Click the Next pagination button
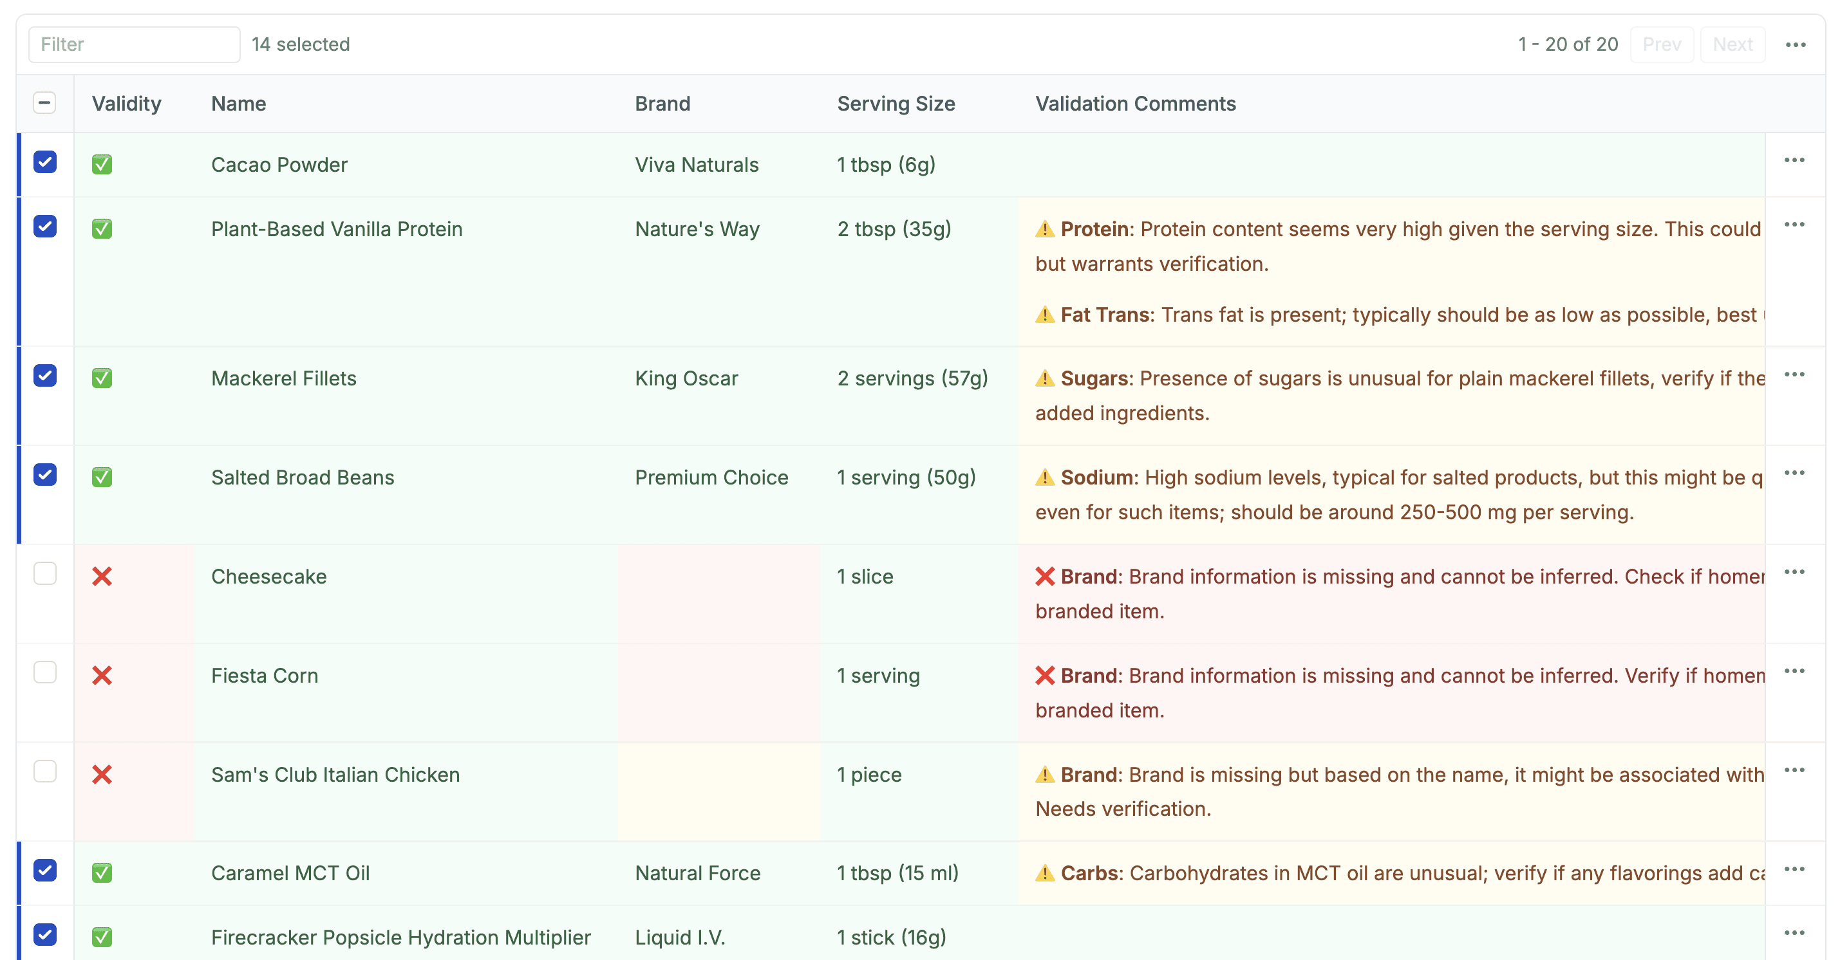The width and height of the screenshot is (1840, 960). pos(1733,44)
